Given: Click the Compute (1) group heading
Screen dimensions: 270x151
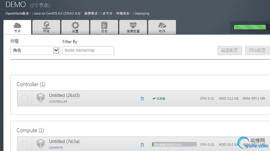Looking at the screenshot, I should [x=30, y=131].
